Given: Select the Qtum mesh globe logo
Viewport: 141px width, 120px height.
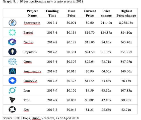Looking at the screenshot, I should [13, 61].
